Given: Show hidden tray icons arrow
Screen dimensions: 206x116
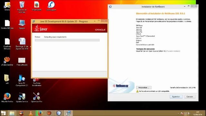Looking at the screenshot, I should point(178,113).
